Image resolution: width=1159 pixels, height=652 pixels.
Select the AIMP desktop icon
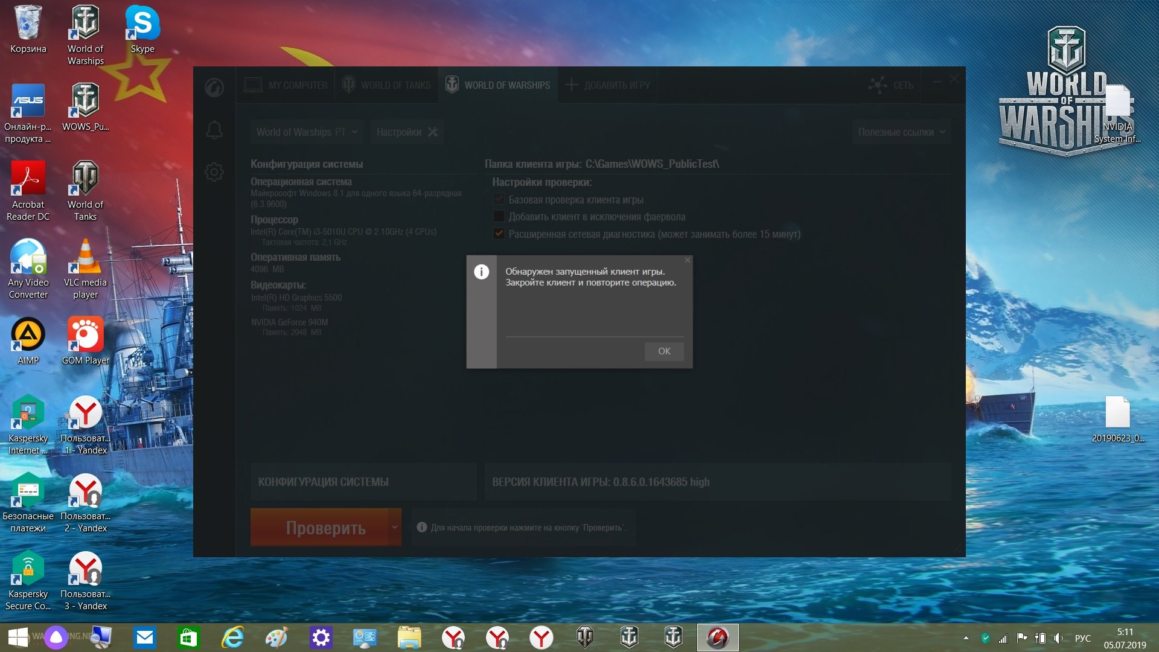pyautogui.click(x=28, y=341)
